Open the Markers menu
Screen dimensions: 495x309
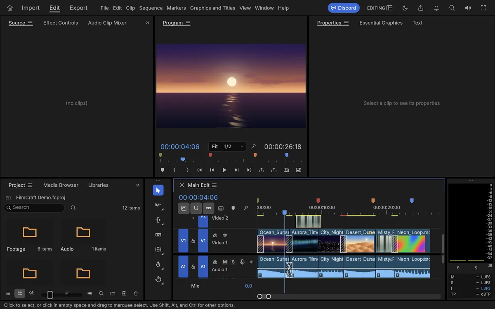176,8
